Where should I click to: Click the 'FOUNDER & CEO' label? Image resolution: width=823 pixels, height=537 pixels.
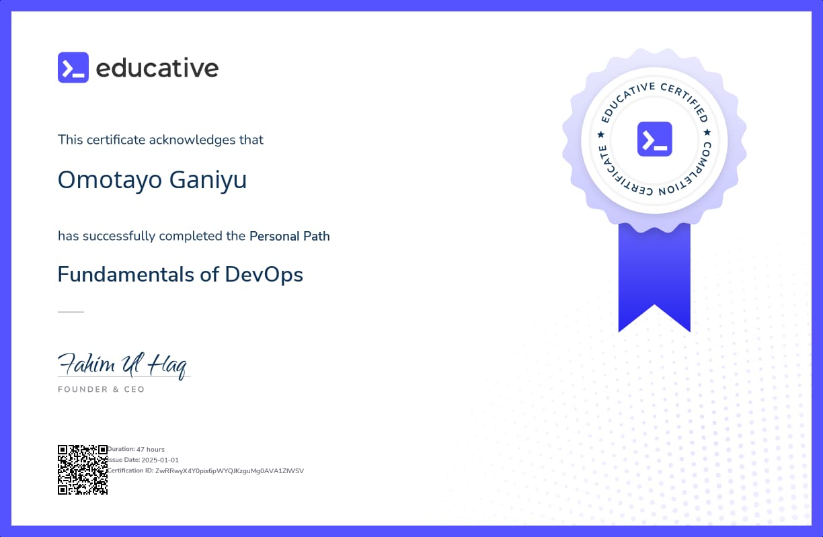tap(102, 389)
